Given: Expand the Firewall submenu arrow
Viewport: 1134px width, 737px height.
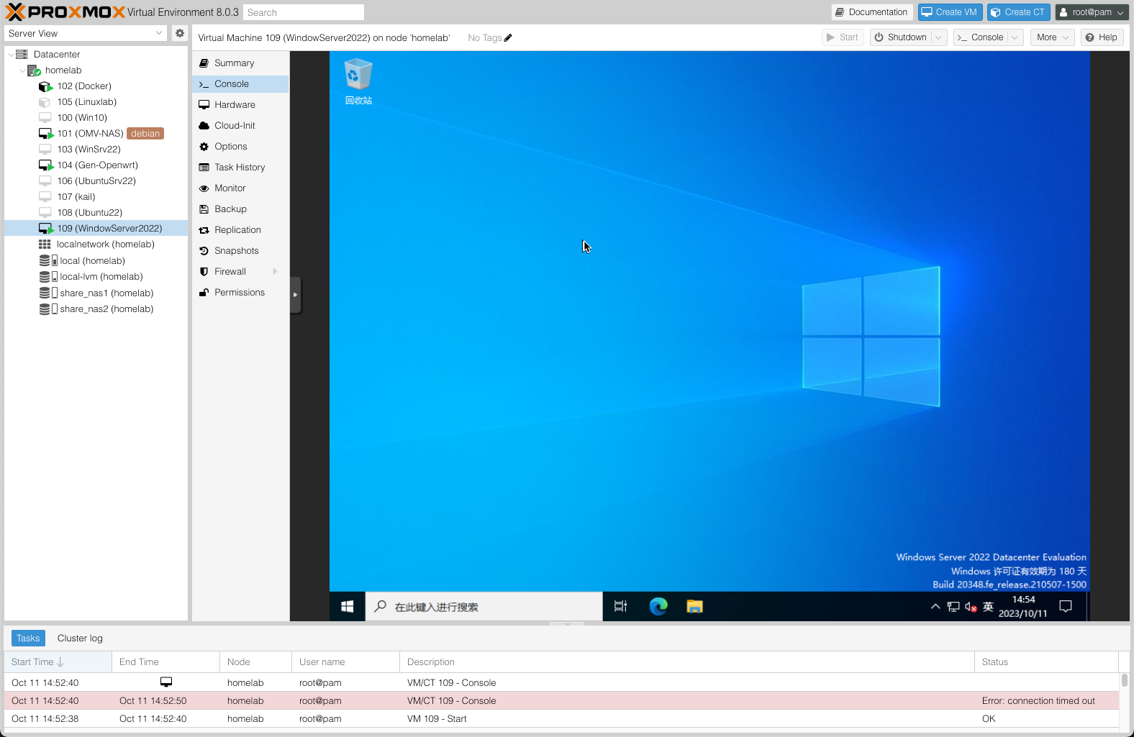Looking at the screenshot, I should click(x=275, y=272).
